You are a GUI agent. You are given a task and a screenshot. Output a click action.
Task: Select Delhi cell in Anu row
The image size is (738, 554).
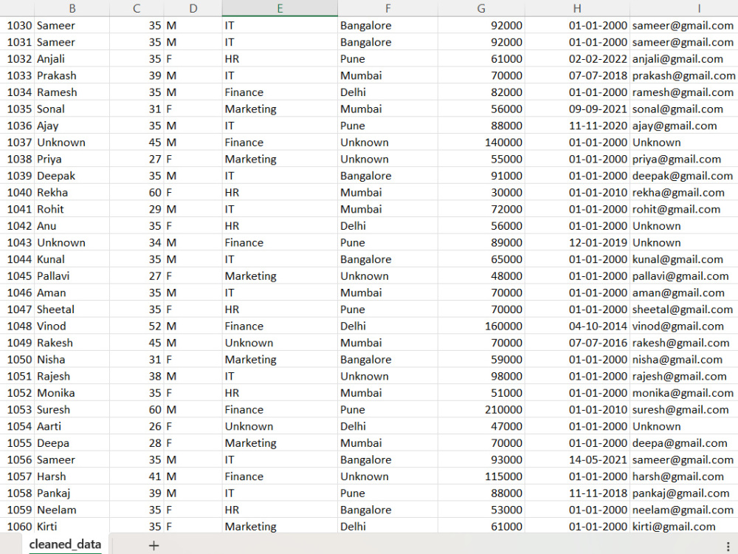tap(387, 226)
